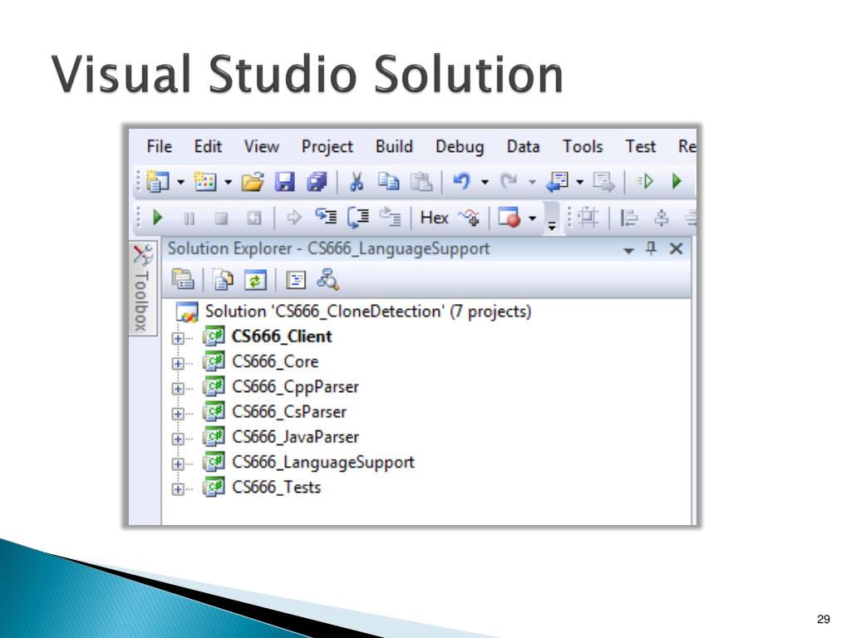Screen dimensions: 851x638
Task: Open the collapsed Toolbox side tab
Action: click(x=143, y=288)
